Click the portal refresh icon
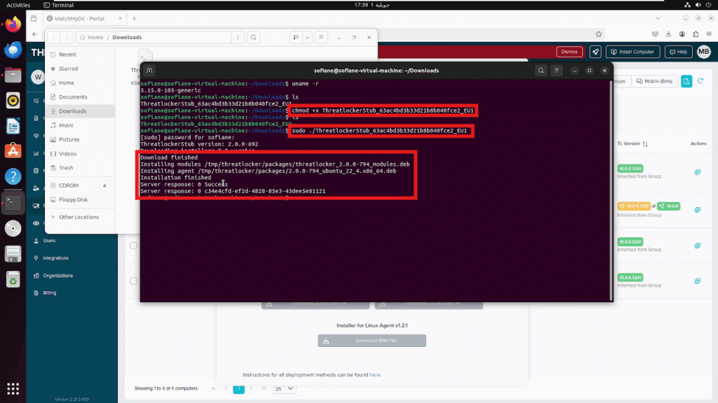Screen dimensions: 718x403 tap(700, 81)
